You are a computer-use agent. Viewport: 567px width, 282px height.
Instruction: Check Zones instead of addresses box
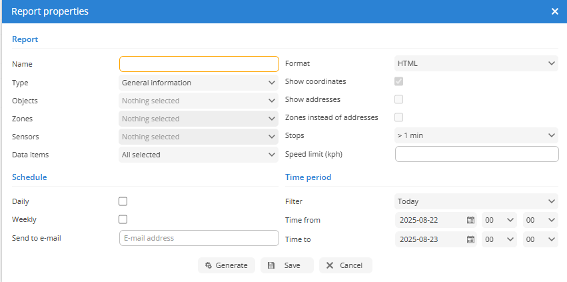click(x=399, y=117)
